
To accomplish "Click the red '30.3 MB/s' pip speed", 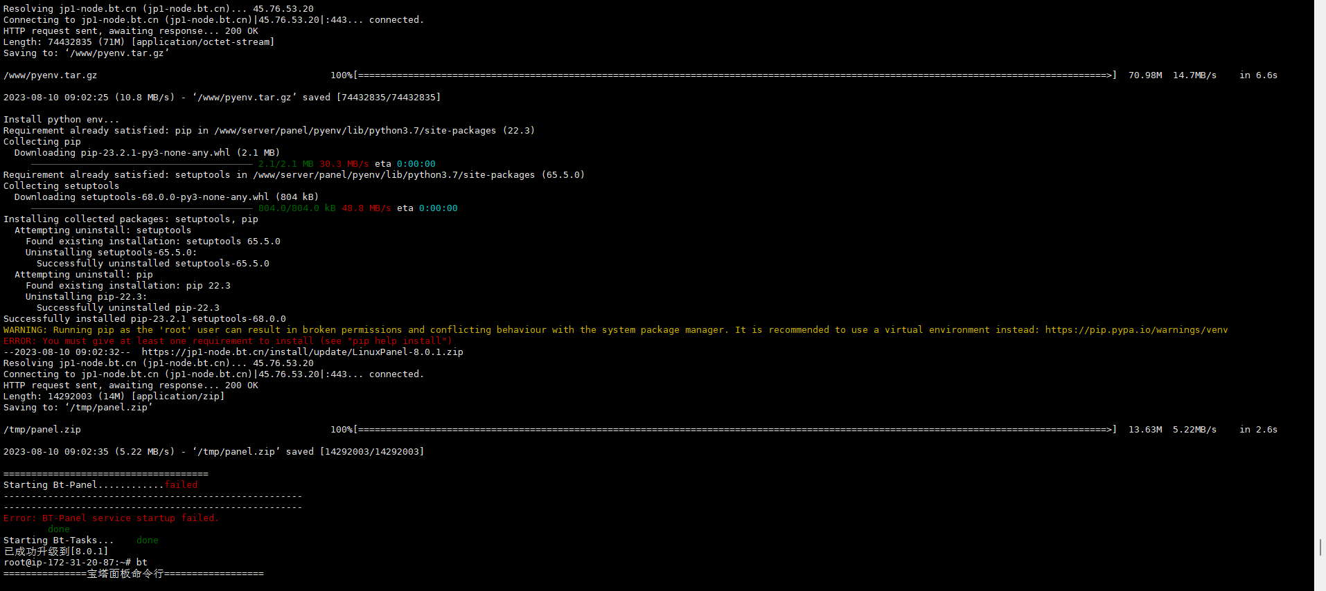I will coord(344,164).
